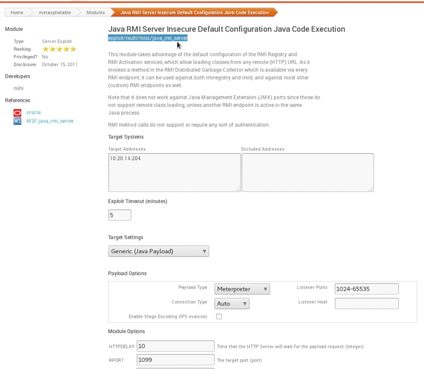Open the Payload Type Meterpreter dropdown

tap(242, 289)
